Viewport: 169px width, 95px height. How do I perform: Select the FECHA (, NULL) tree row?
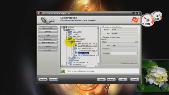83,53
